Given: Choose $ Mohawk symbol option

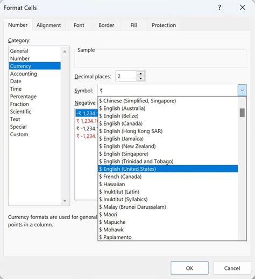Looking at the screenshot, I should (168, 230).
